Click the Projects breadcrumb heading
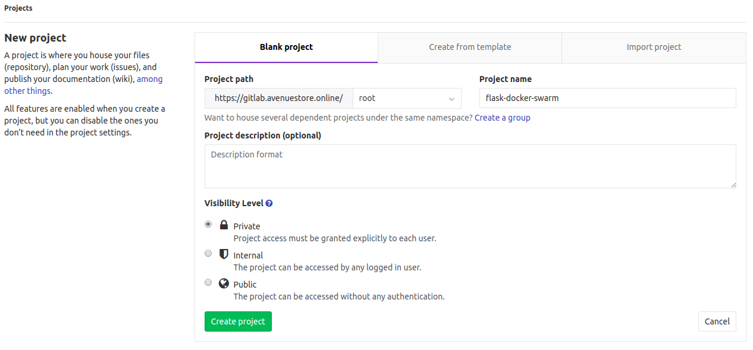 coord(18,8)
